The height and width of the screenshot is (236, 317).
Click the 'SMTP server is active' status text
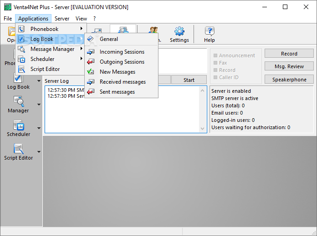coord(235,98)
